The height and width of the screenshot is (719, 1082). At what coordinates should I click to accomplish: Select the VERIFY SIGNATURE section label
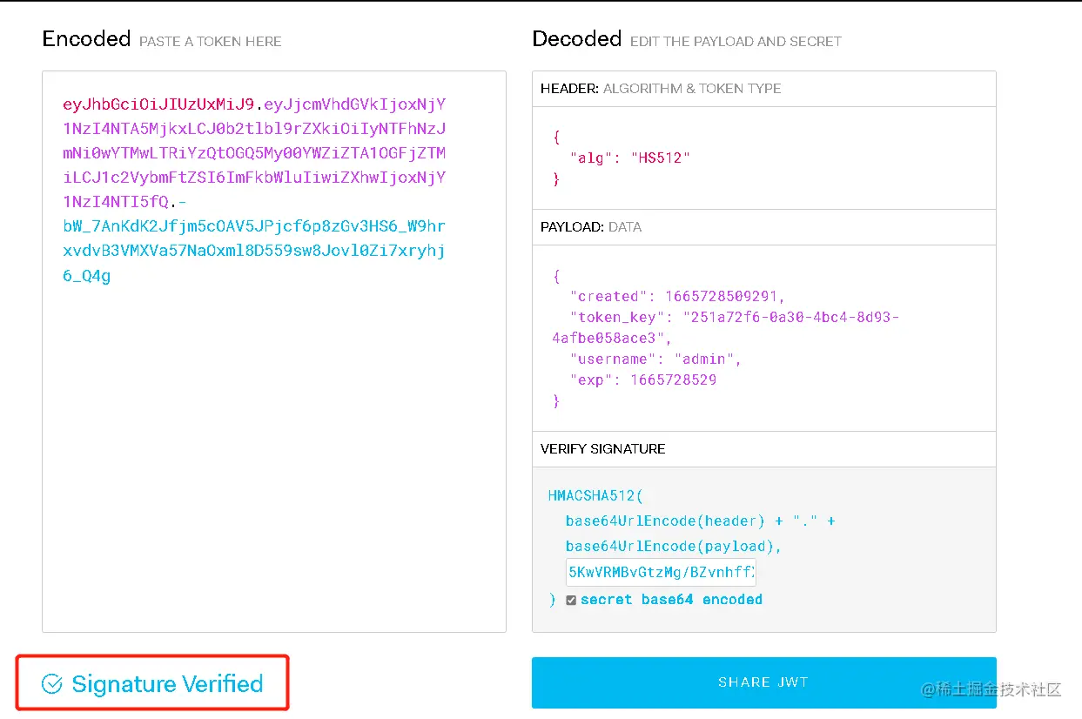point(602,448)
